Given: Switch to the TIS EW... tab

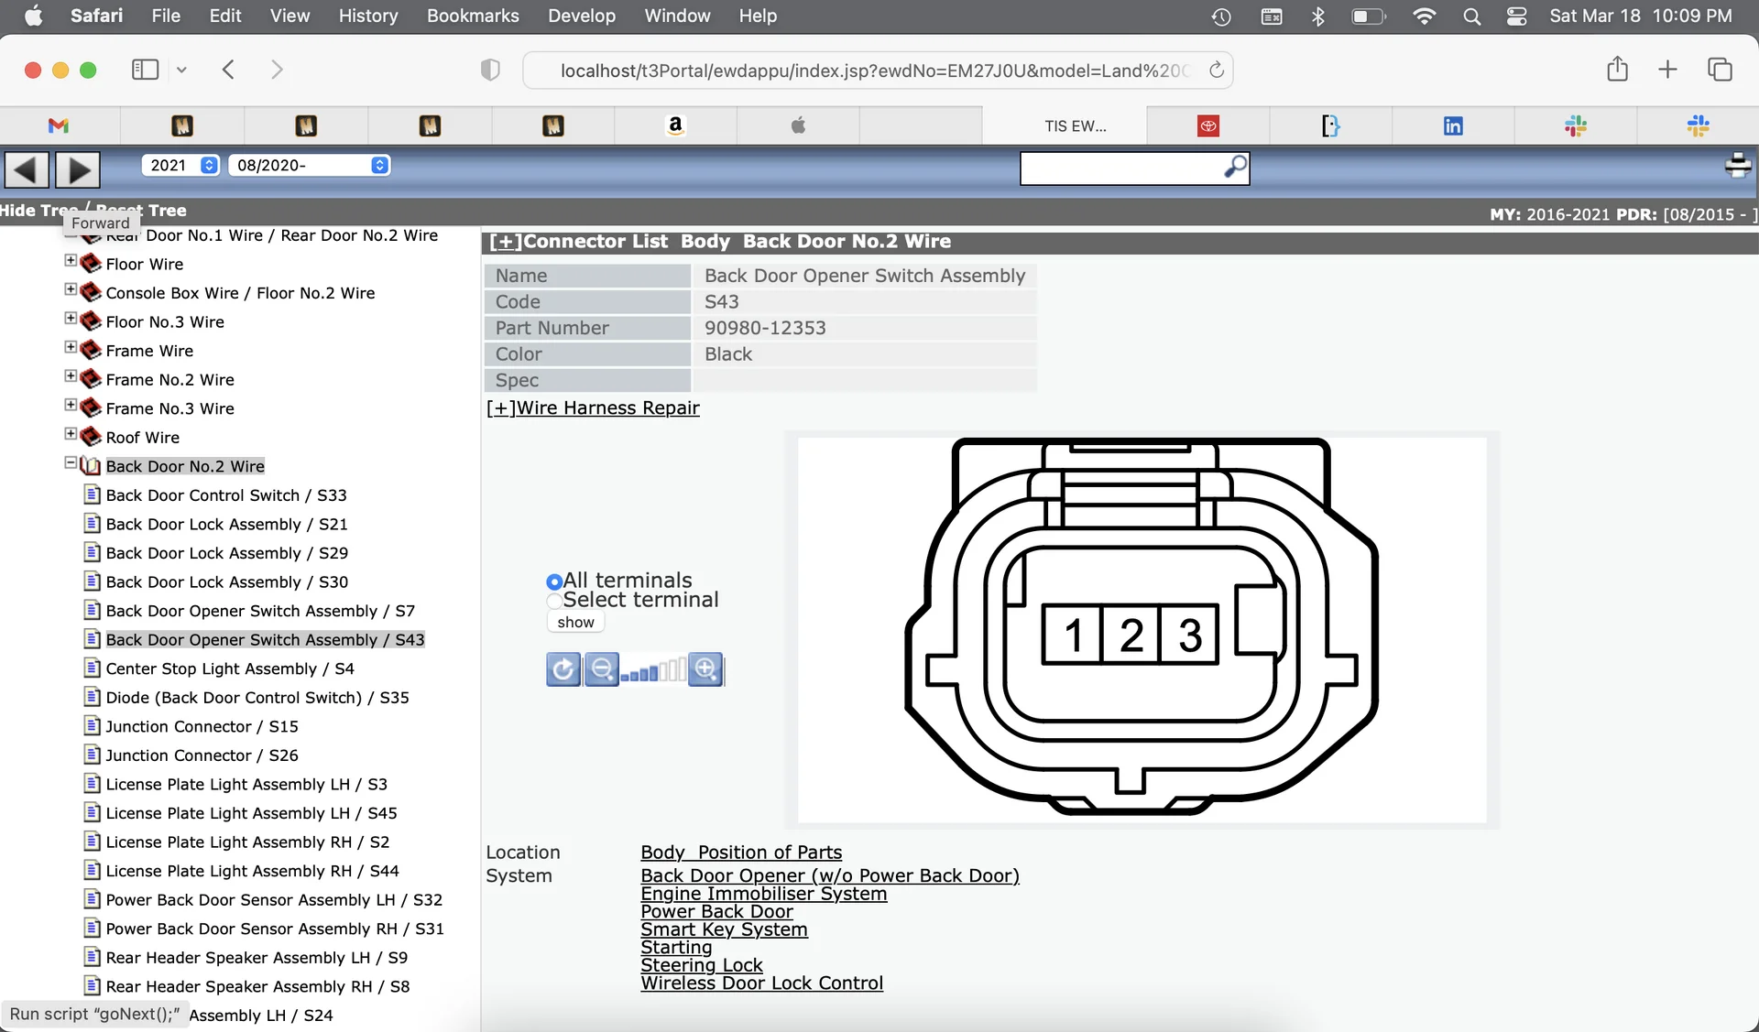Looking at the screenshot, I should point(1064,125).
